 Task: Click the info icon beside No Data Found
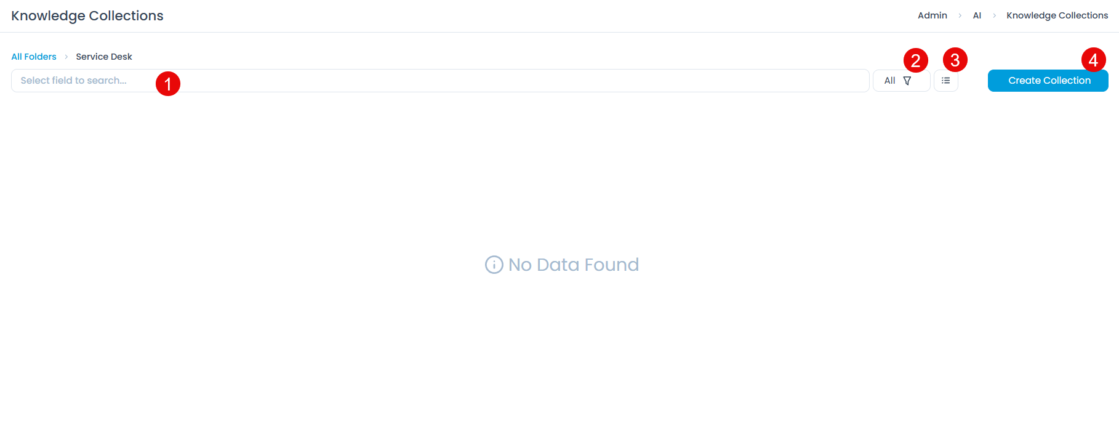pos(494,265)
